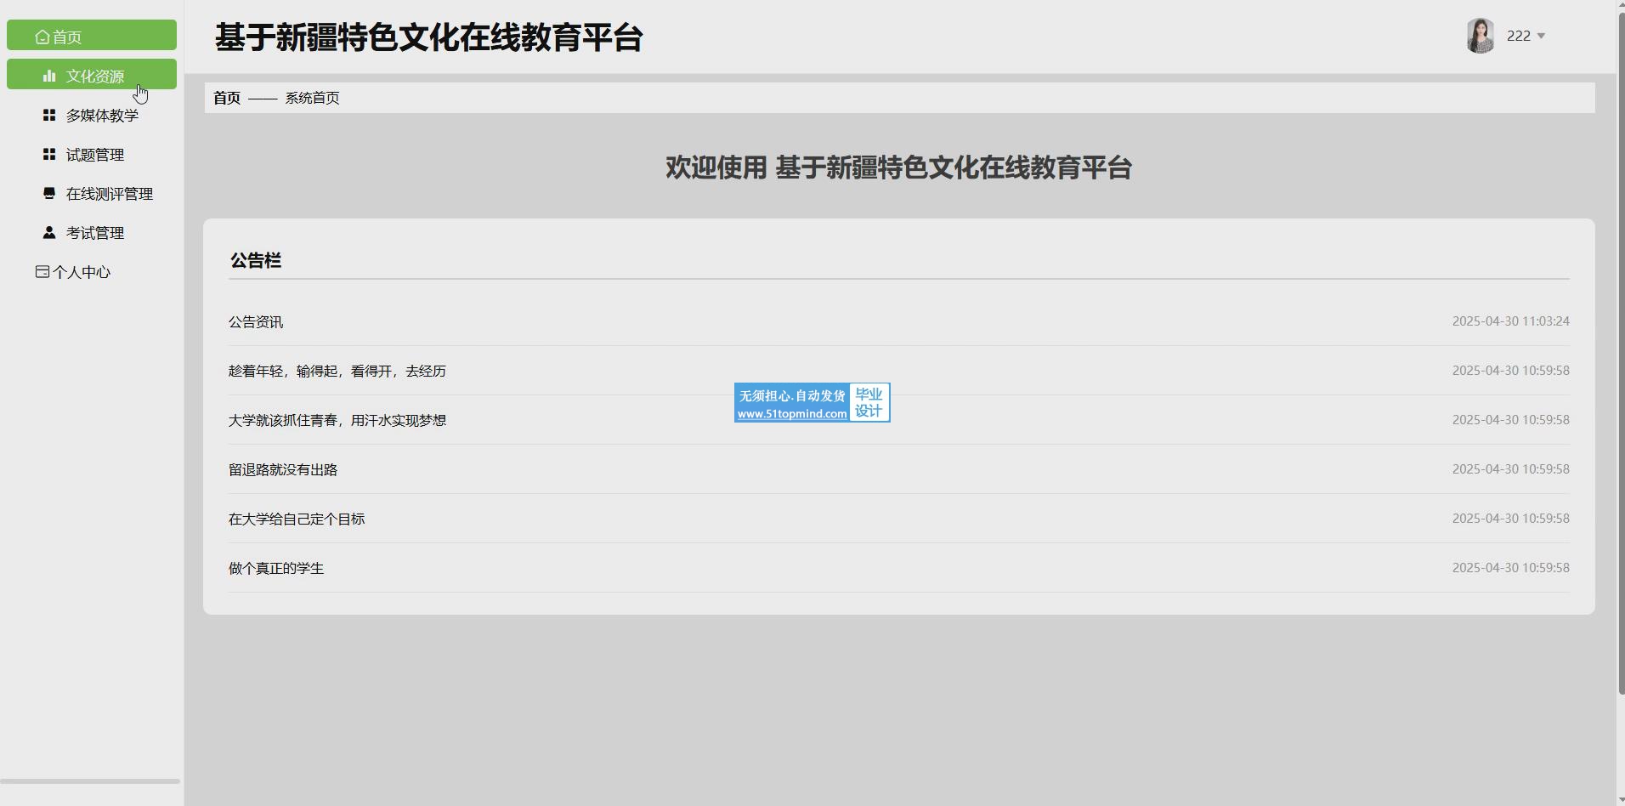Click the bar chart icon beside 文化资源
Image resolution: width=1625 pixels, height=806 pixels.
click(49, 76)
